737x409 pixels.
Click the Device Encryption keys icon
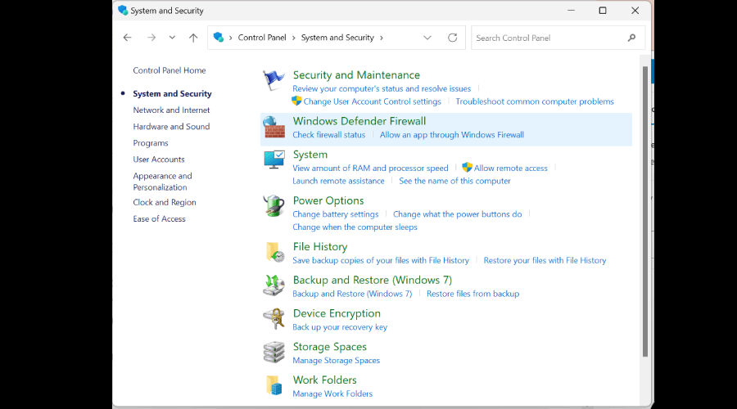274,319
